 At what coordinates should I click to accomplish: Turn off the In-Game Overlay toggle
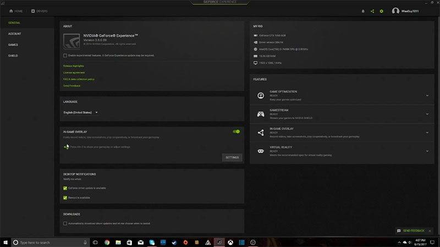[237, 132]
